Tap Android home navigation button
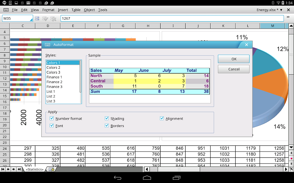294x183 pixels. pos(147,178)
